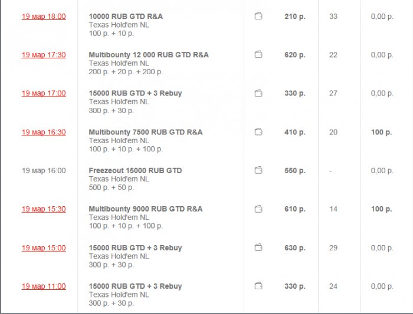The height and width of the screenshot is (314, 413).
Task: Open the 19 мар 18:00 date link
Action: [44, 16]
